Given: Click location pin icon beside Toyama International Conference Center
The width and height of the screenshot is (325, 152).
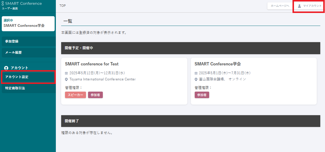Looking at the screenshot, I should coord(66,79).
